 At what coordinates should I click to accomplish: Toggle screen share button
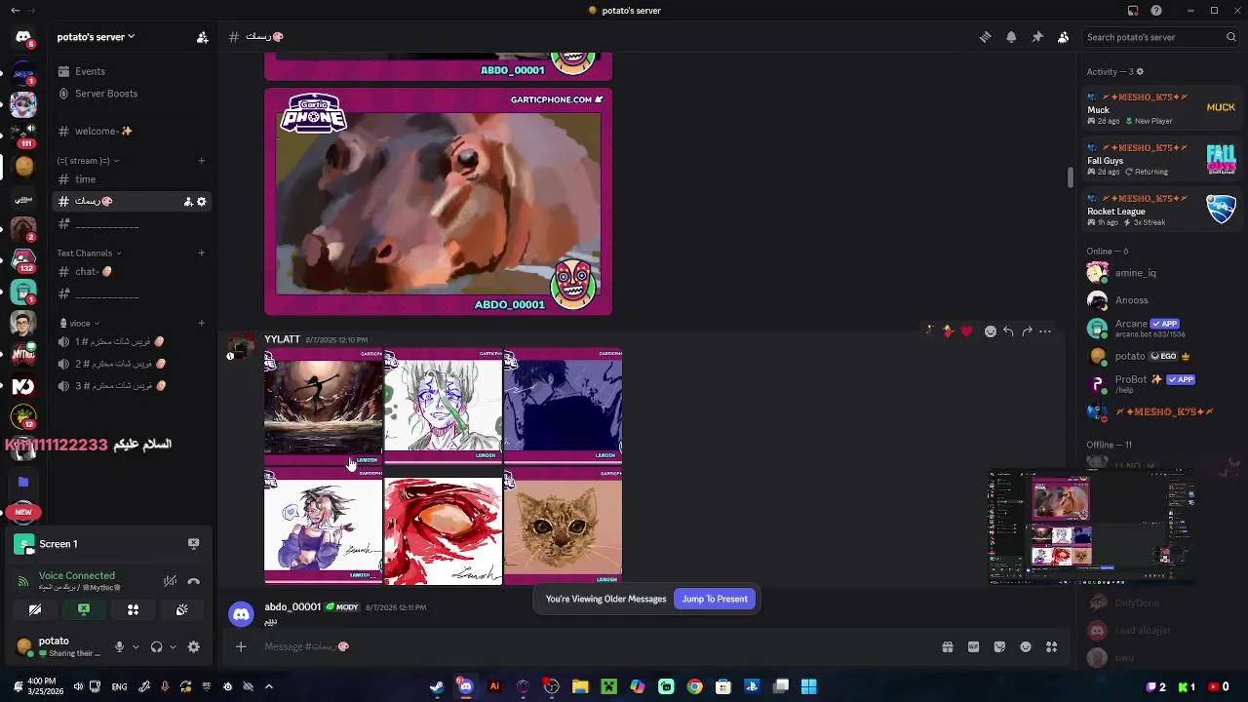point(84,610)
